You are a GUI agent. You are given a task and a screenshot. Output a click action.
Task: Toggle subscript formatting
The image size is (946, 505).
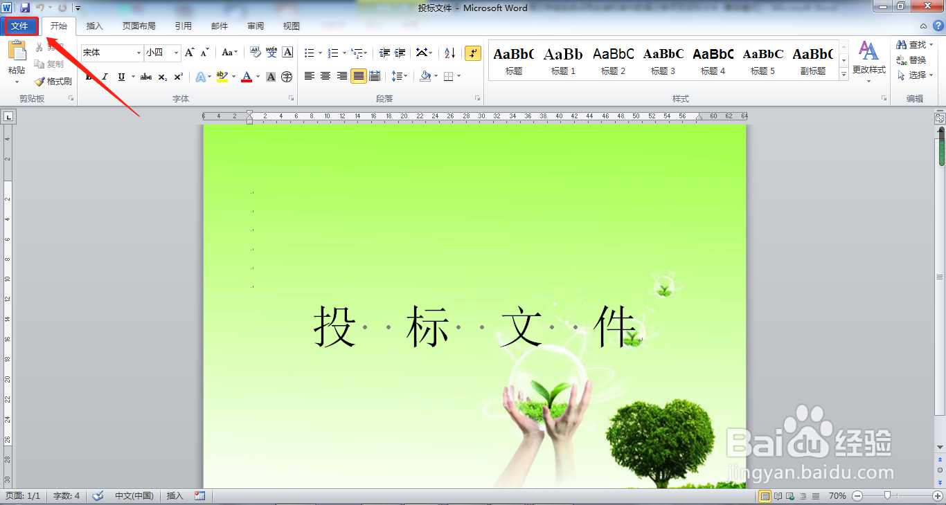(x=163, y=76)
